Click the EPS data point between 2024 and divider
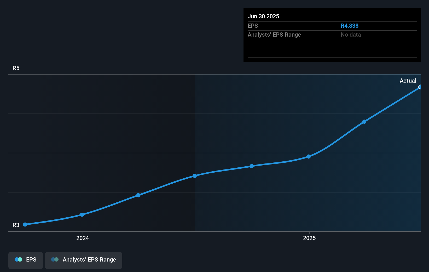Viewport: 429px width, 272px height. pos(138,195)
